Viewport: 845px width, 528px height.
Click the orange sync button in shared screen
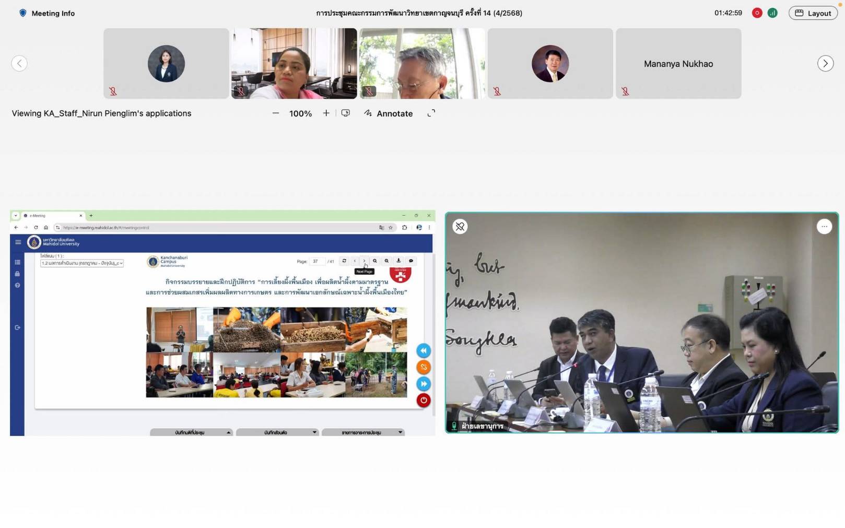tap(424, 367)
